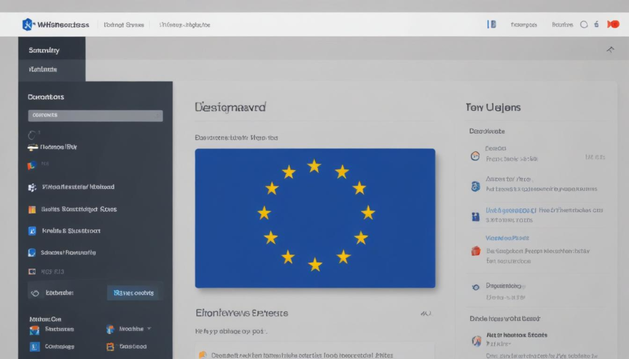
Task: Click the "Dnde ltons wota" section heading
Action: click(505, 318)
